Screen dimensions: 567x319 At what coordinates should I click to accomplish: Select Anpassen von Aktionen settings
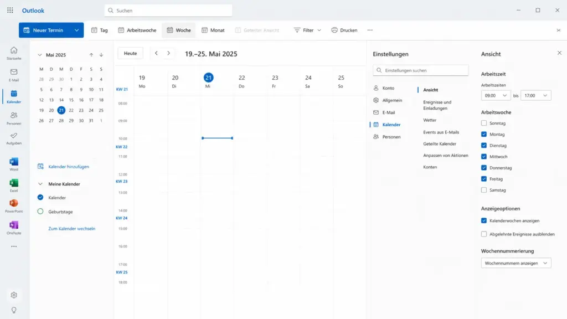446,155
